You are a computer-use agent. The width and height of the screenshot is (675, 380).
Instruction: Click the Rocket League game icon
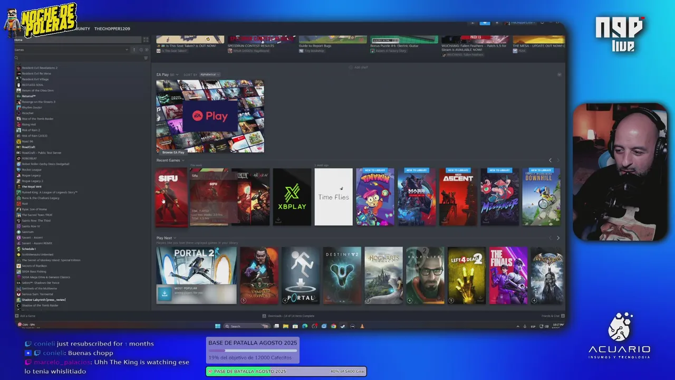point(18,170)
